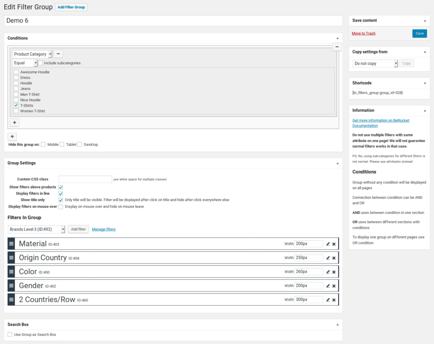Click the minus button beside Product Category
This screenshot has height=344, width=434.
(x=58, y=54)
